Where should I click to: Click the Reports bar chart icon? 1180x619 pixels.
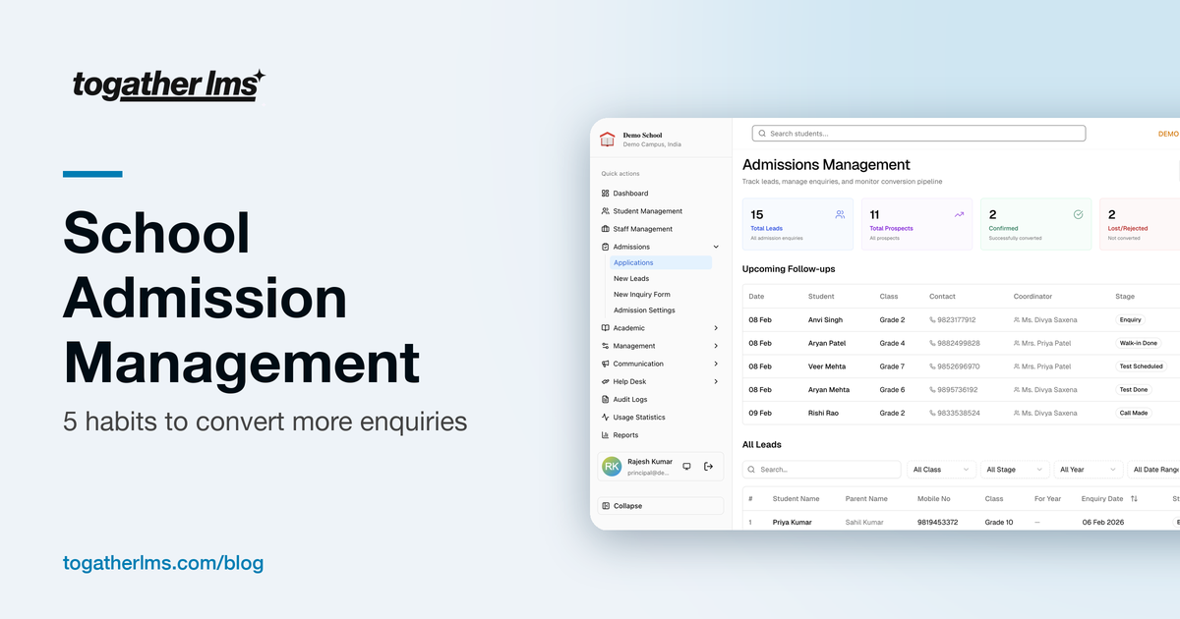605,435
